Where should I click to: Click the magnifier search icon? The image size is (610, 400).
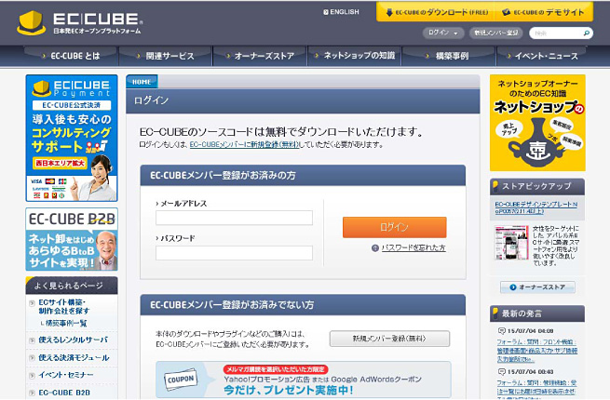tap(587, 33)
